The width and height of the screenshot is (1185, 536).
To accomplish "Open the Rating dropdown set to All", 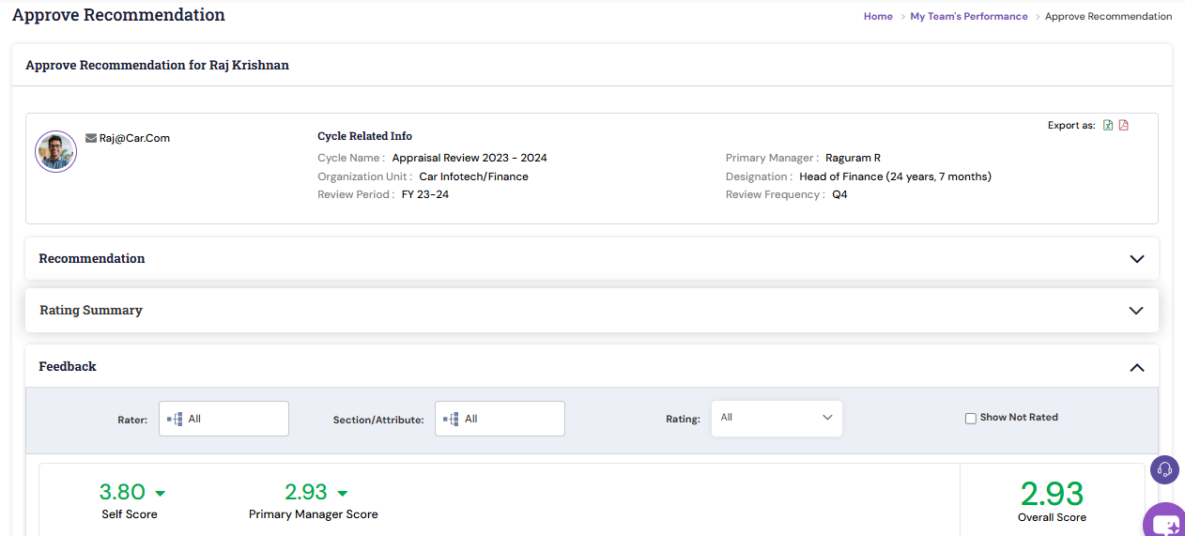I will [x=777, y=418].
